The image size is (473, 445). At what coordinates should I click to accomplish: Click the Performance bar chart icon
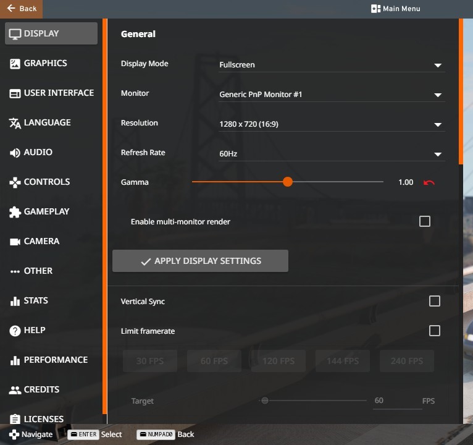[x=15, y=360]
